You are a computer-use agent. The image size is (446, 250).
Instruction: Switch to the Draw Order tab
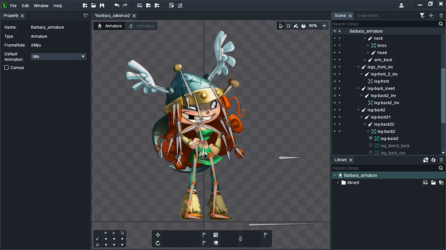click(368, 16)
